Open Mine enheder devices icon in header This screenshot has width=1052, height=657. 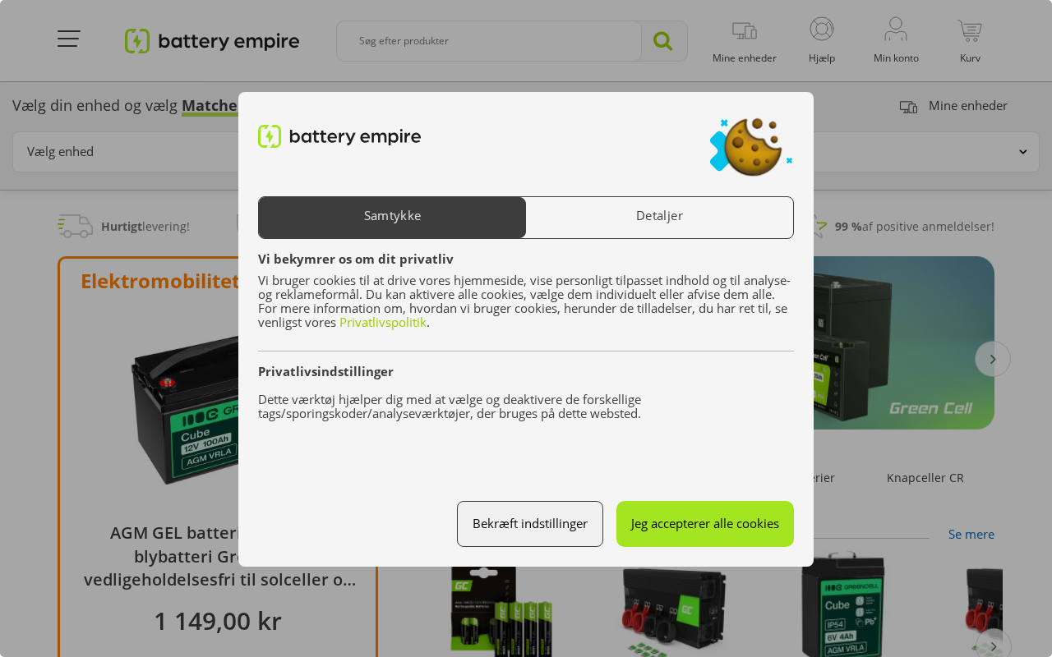(x=745, y=31)
